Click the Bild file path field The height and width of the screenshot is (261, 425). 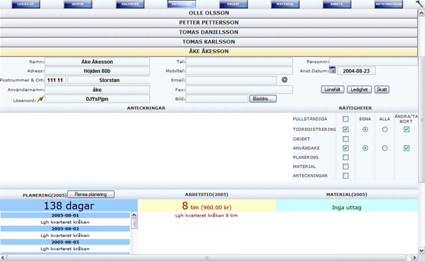pos(217,99)
